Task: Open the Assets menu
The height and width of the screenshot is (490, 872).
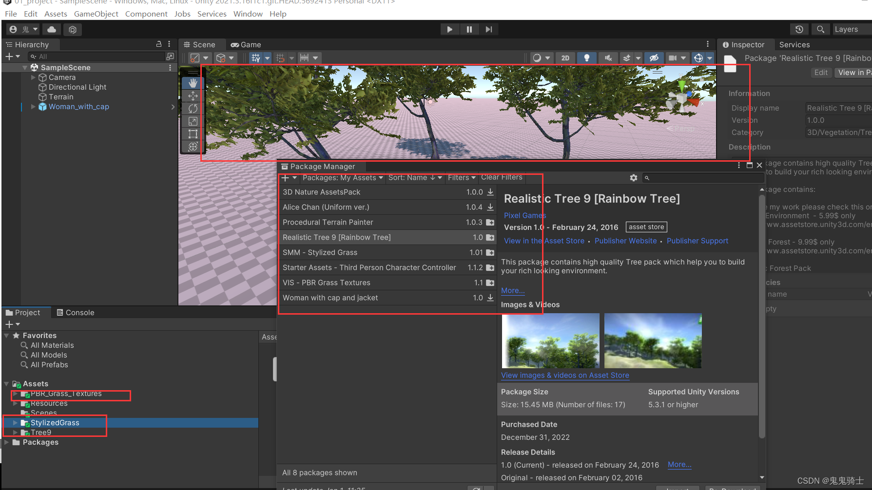Action: [x=56, y=14]
